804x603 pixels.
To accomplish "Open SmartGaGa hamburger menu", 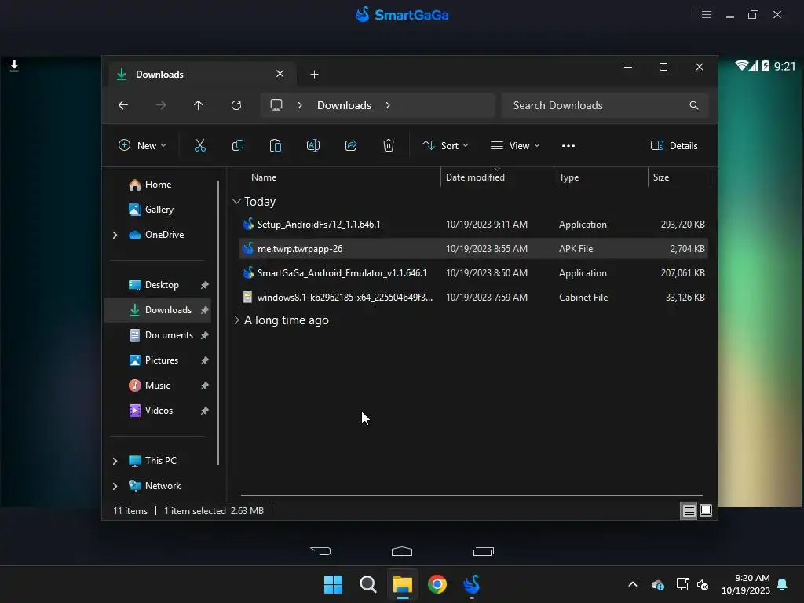I will click(707, 14).
